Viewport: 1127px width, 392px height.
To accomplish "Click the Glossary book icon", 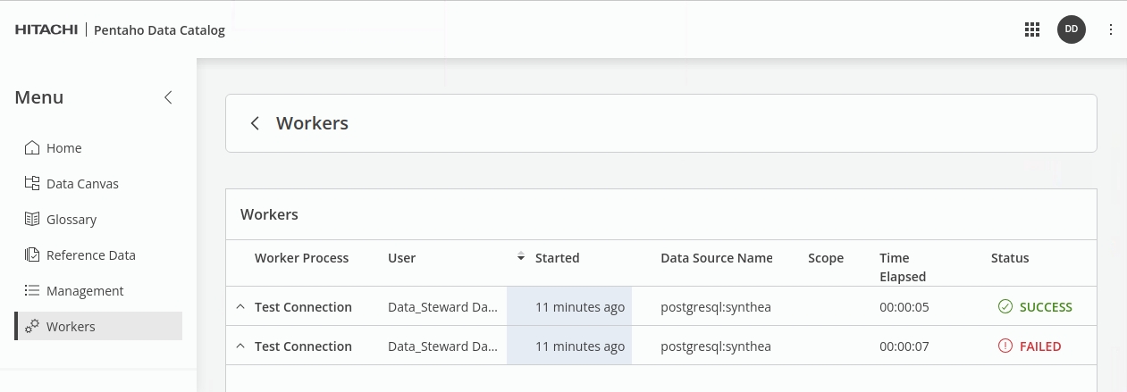I will (32, 220).
